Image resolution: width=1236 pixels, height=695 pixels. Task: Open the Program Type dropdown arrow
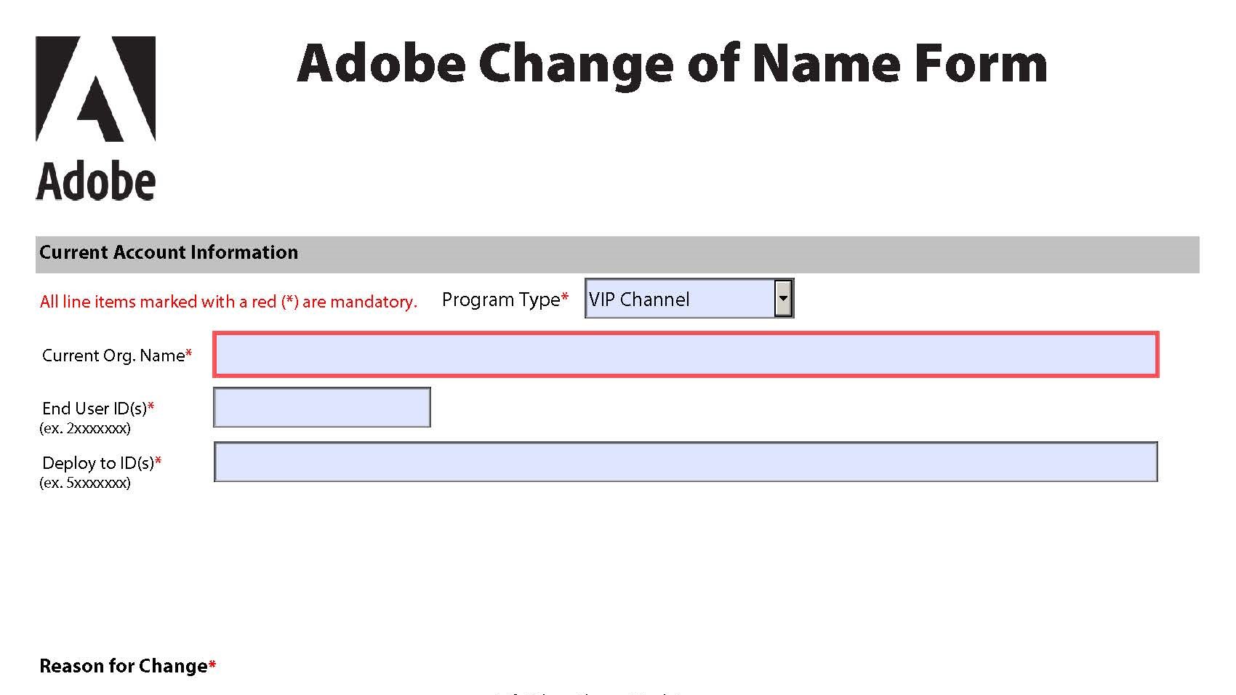click(x=783, y=298)
